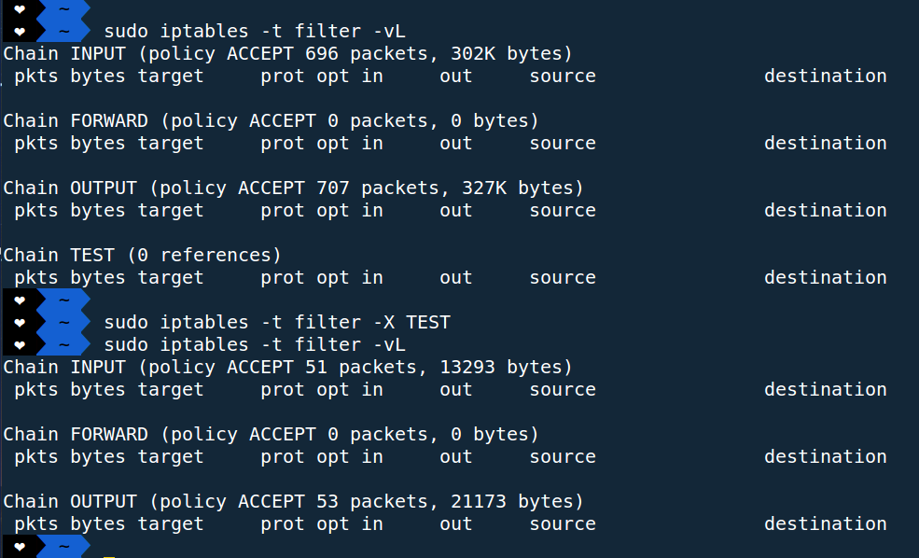Click the 'destination' header under Chain TEST
Image resolution: width=919 pixels, height=558 pixels.
pyautogui.click(x=825, y=277)
